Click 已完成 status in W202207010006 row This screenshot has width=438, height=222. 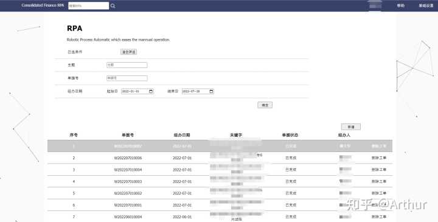coord(291,158)
